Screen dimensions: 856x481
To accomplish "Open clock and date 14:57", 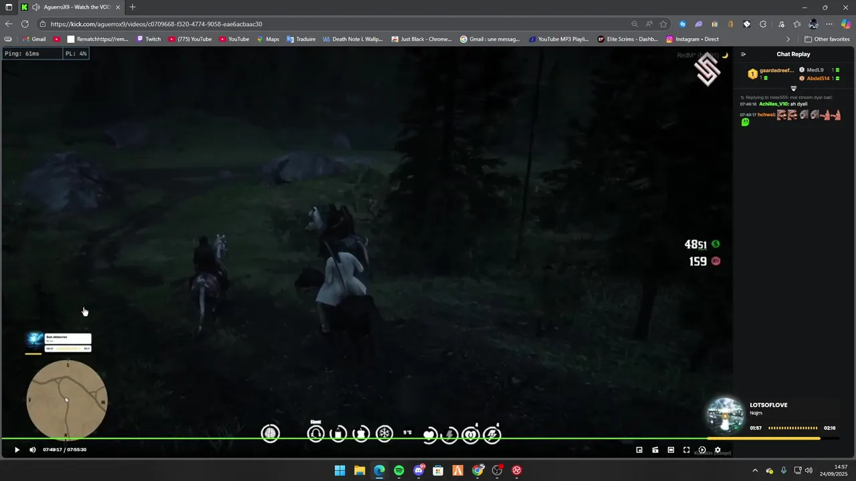I will 835,470.
